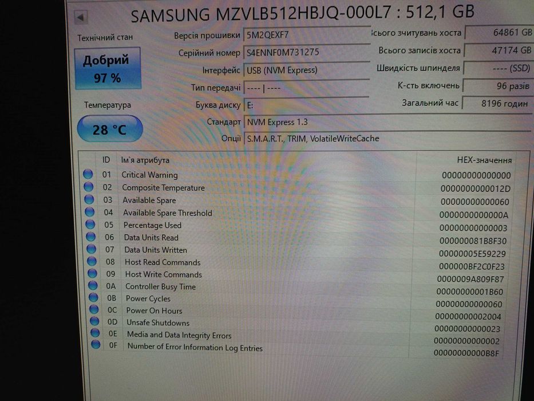The width and height of the screenshot is (534, 401).
Task: Click the status dot for Available Spare
Action: (89, 199)
